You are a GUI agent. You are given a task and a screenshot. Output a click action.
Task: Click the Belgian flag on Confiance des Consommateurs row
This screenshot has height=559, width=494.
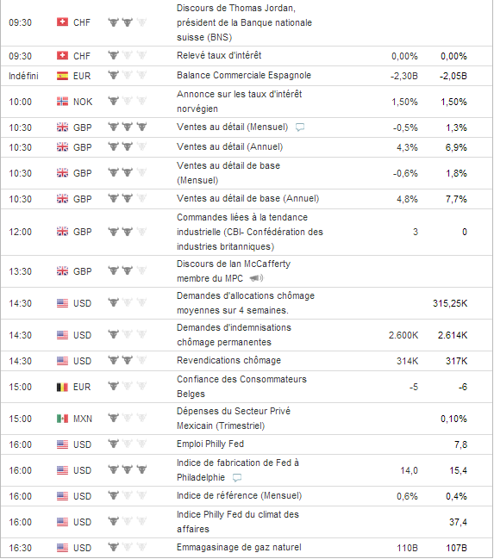pyautogui.click(x=62, y=387)
